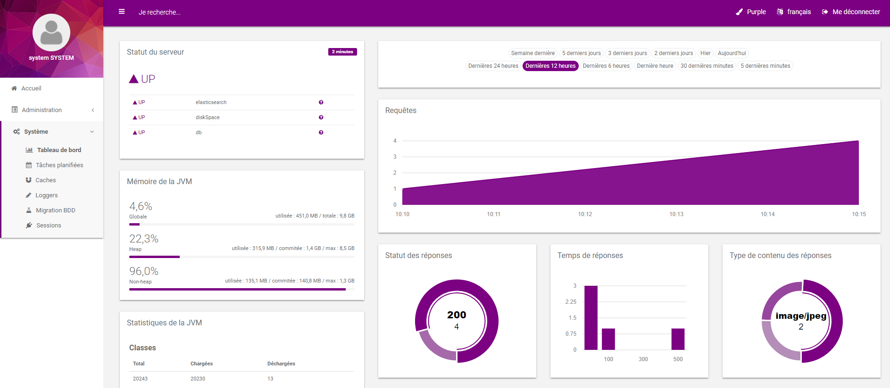The height and width of the screenshot is (388, 890).
Task: Click the Tâches planifiées calendar icon
Action: pos(29,165)
